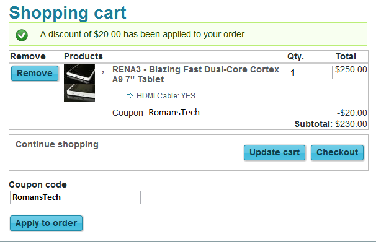Click the green checkmark success icon
This screenshot has width=376, height=242.
[x=22, y=35]
